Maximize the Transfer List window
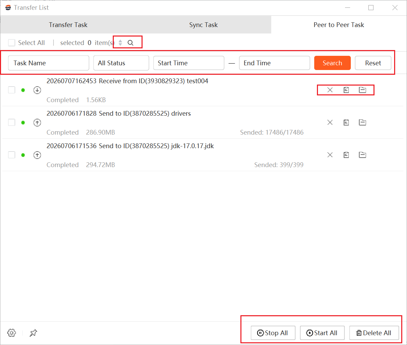 (x=371, y=7)
